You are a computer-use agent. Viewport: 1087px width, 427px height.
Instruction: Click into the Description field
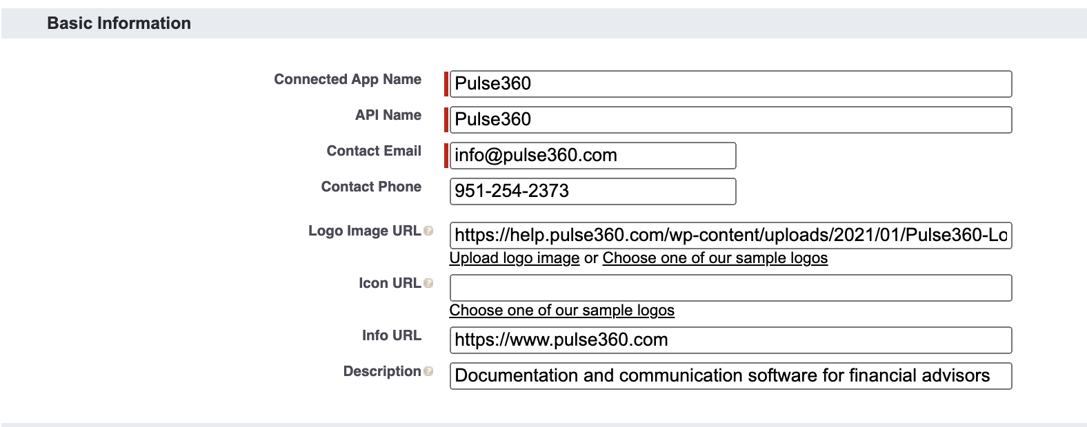(730, 376)
